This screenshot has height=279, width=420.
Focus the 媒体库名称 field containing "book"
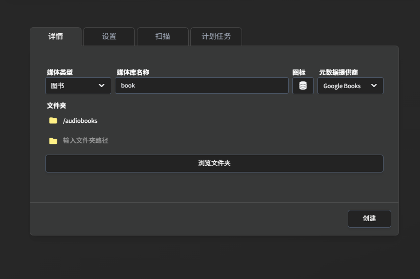202,86
